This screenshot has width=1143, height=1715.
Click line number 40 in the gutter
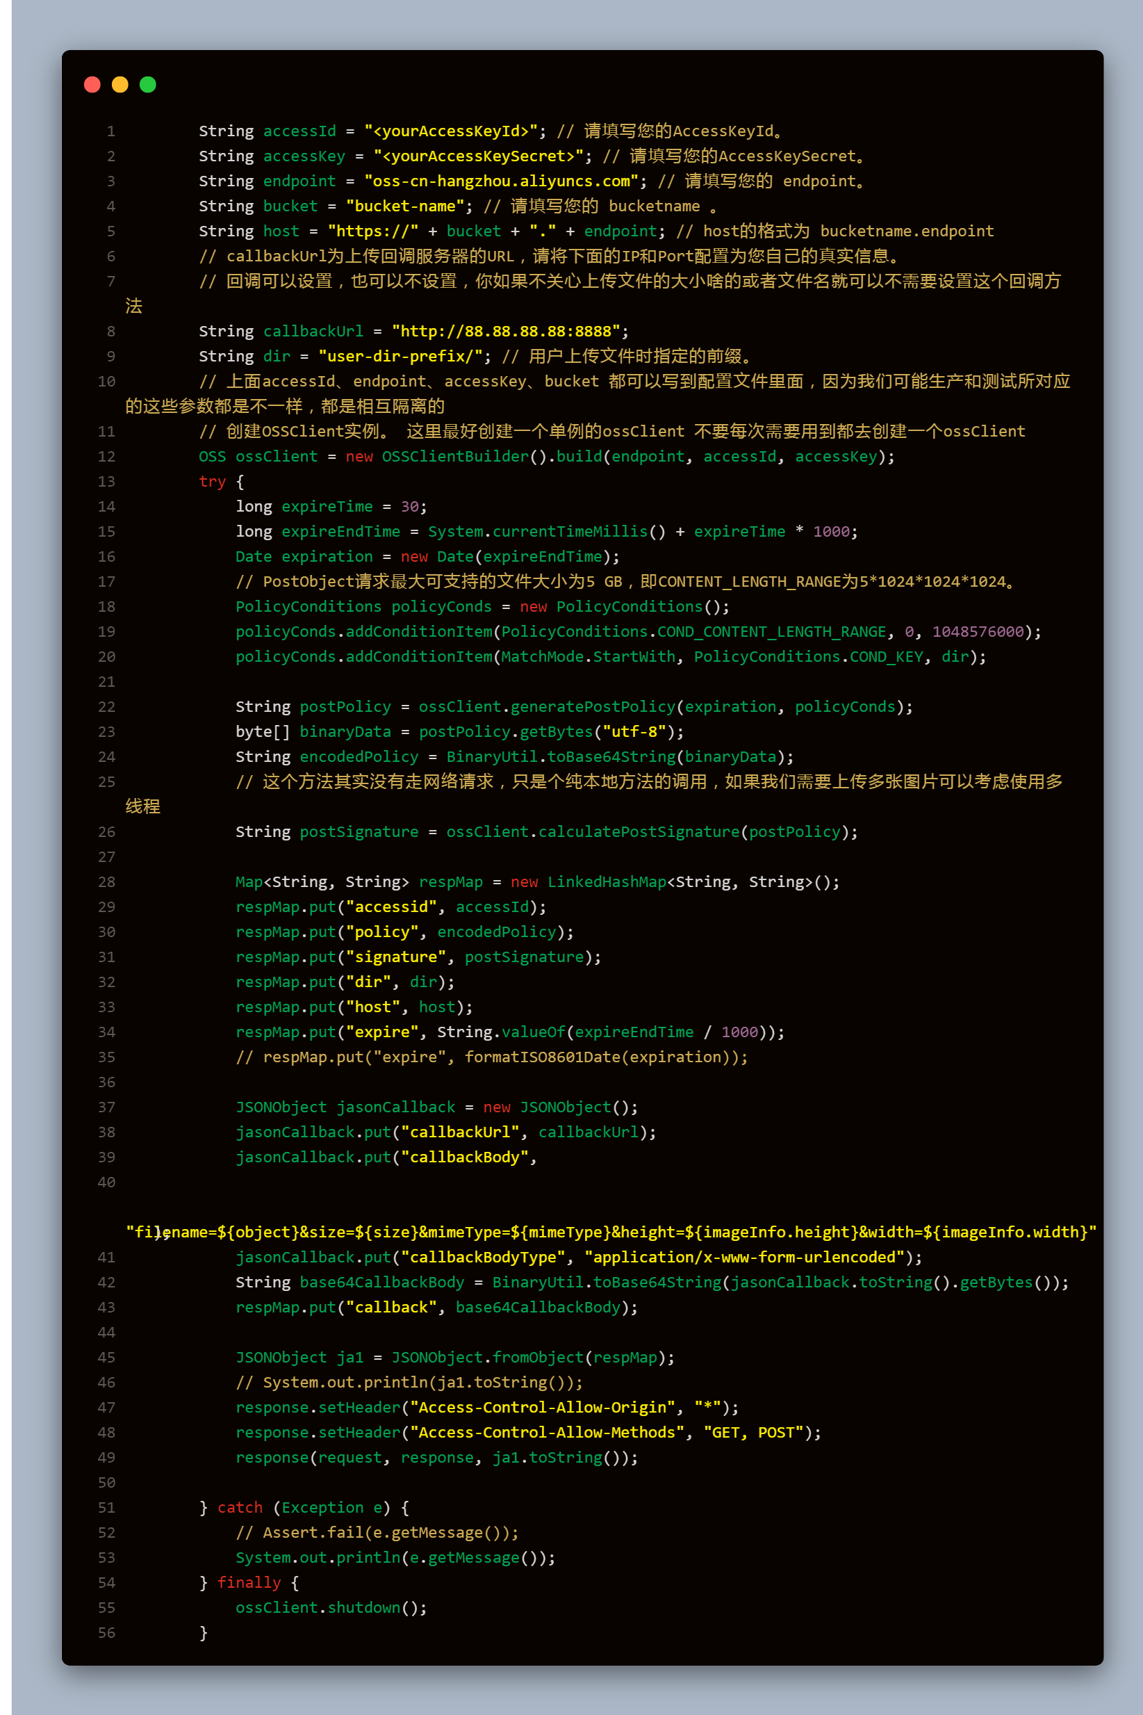click(106, 1182)
